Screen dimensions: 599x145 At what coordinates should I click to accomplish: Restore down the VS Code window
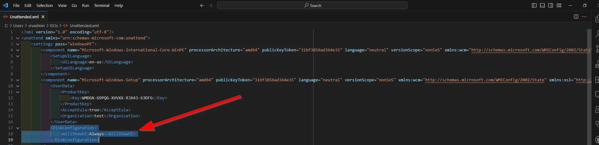[585, 5]
